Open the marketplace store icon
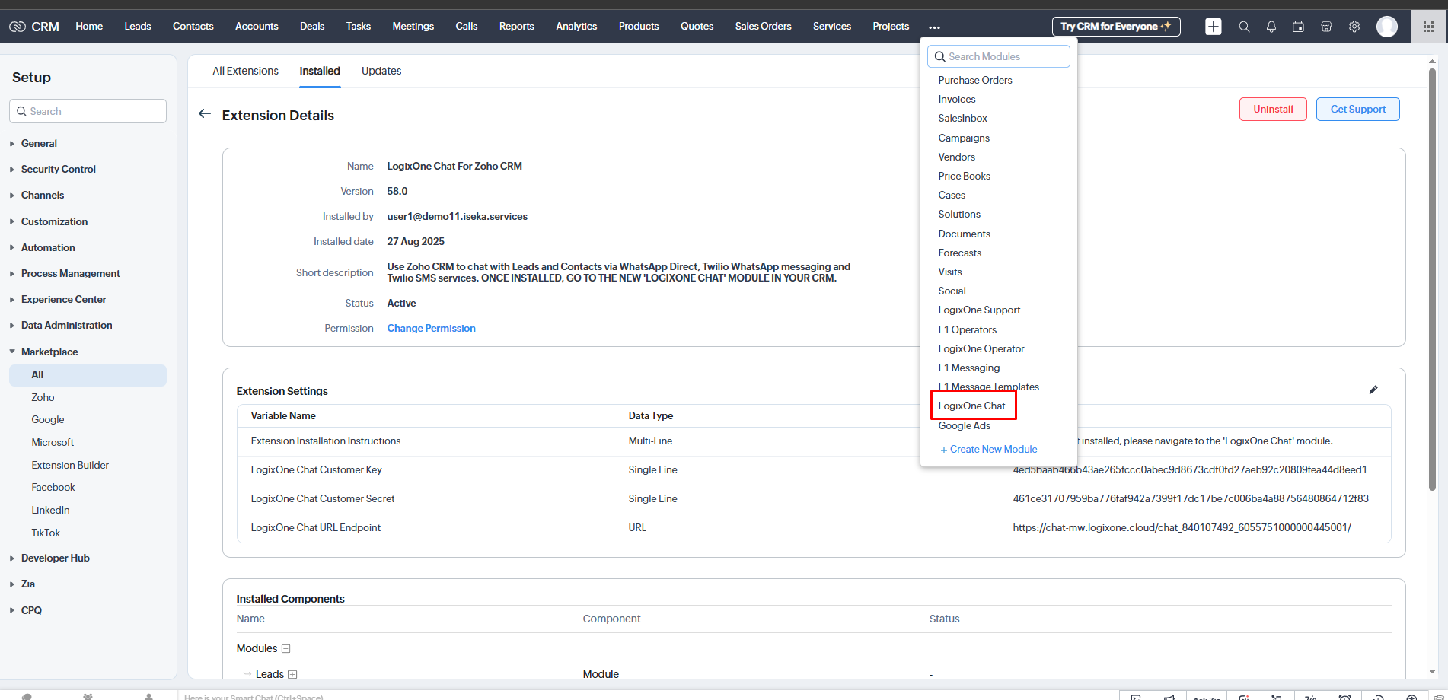 pyautogui.click(x=1326, y=27)
